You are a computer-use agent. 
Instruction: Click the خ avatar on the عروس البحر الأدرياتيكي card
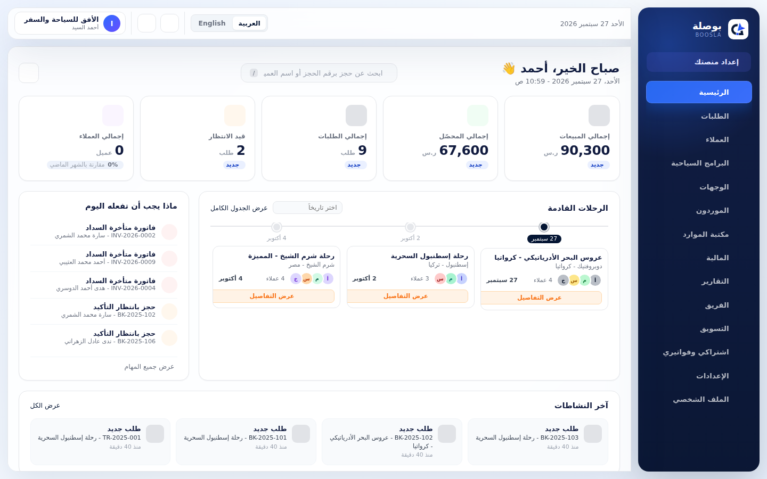pos(563,280)
